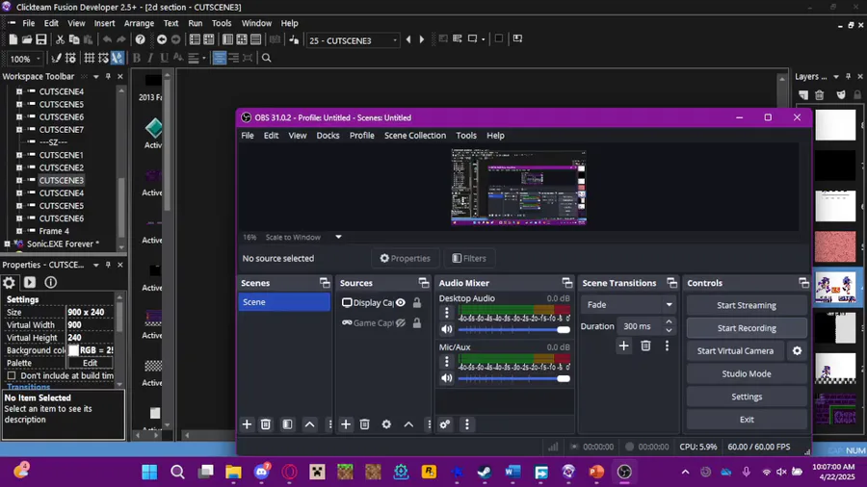This screenshot has height=487, width=867.
Task: Open advanced audio properties gears icon
Action: pos(445,424)
